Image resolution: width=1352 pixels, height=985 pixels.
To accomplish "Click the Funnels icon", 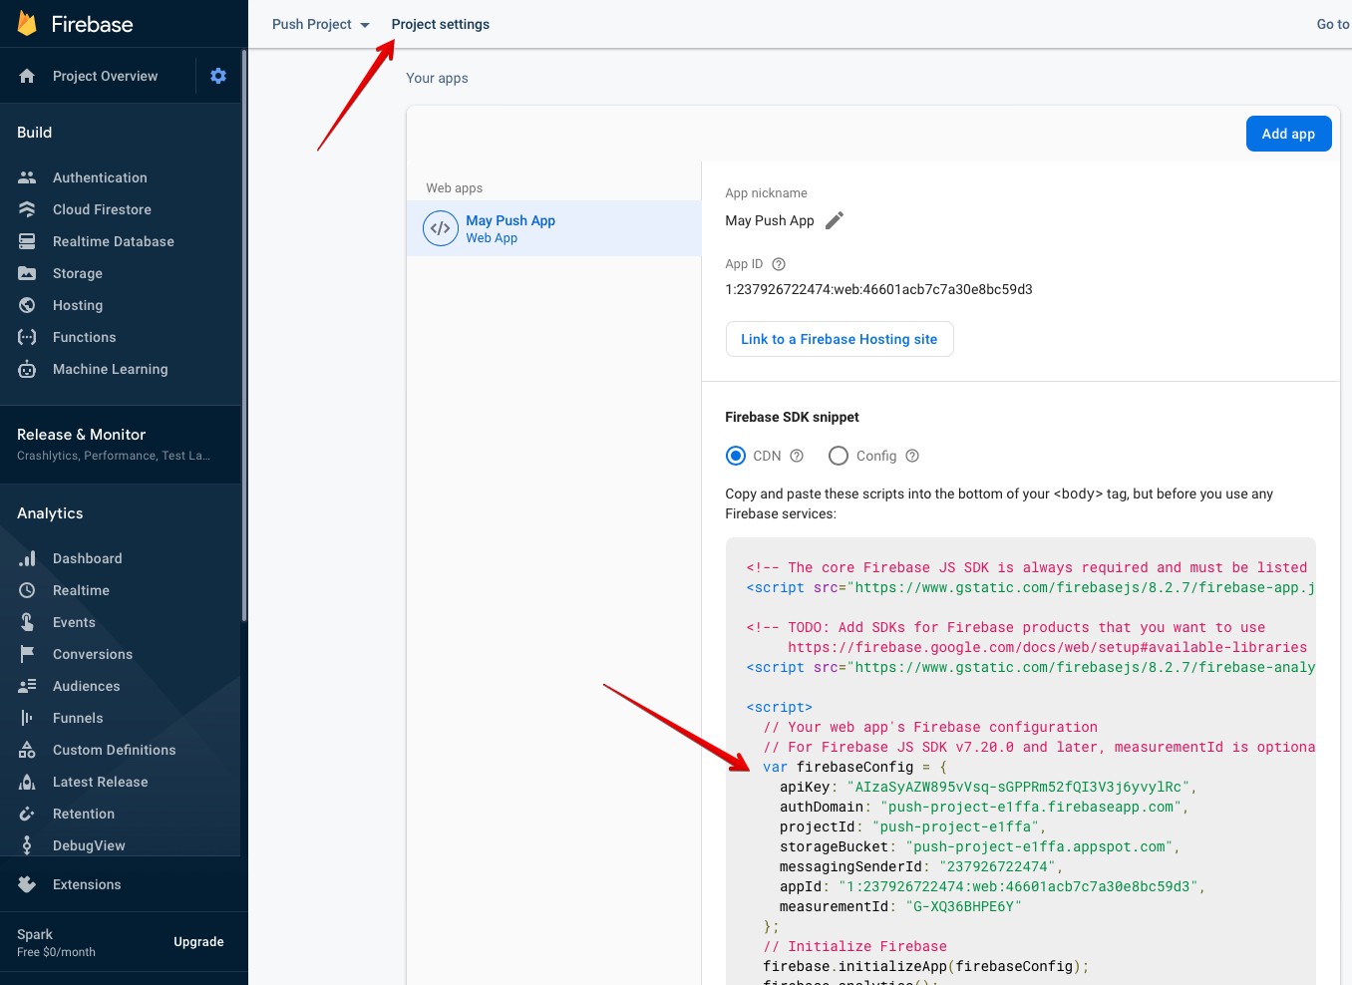I will click(27, 718).
